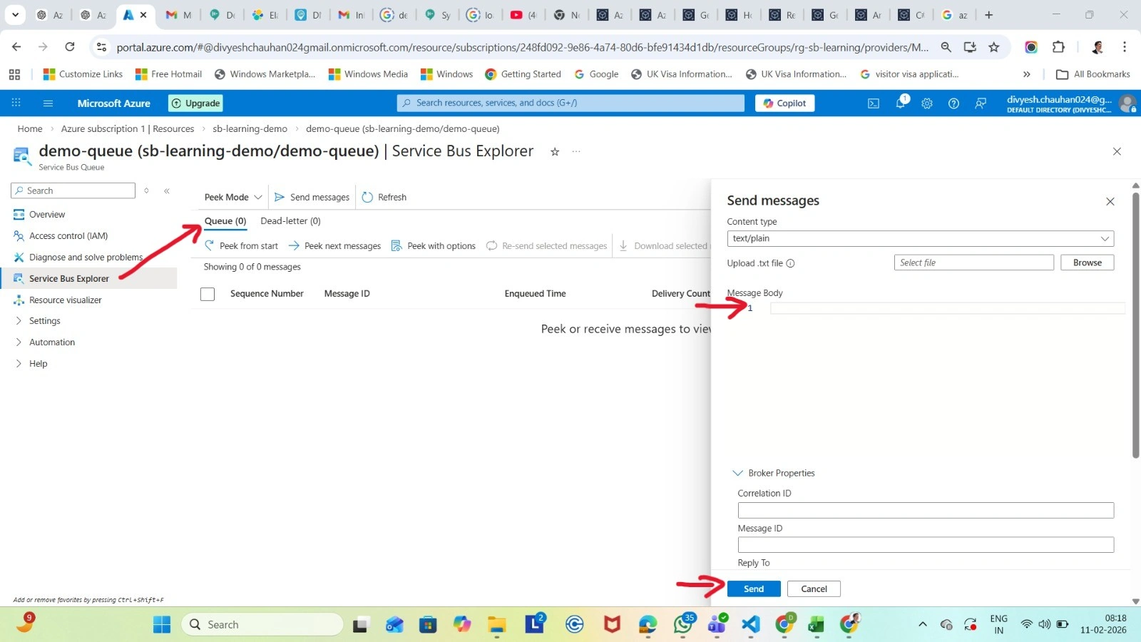
Task: Open Copilot in Azure
Action: (x=784, y=103)
